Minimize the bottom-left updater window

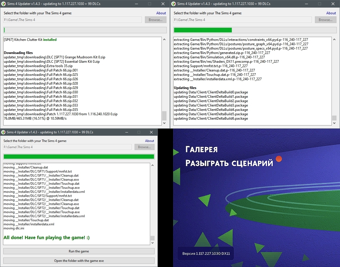click(x=127, y=132)
